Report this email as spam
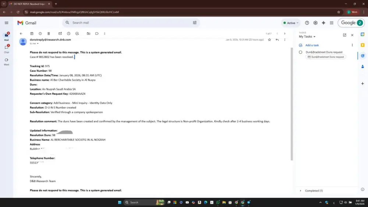368x207 pixels. pyautogui.click(x=40, y=33)
